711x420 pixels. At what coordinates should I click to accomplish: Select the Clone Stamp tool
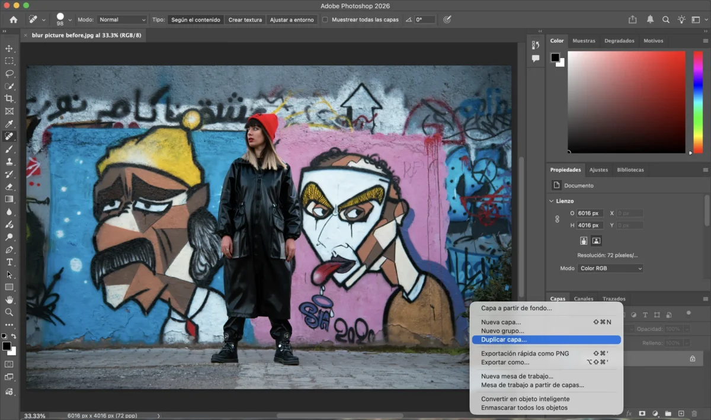[9, 161]
